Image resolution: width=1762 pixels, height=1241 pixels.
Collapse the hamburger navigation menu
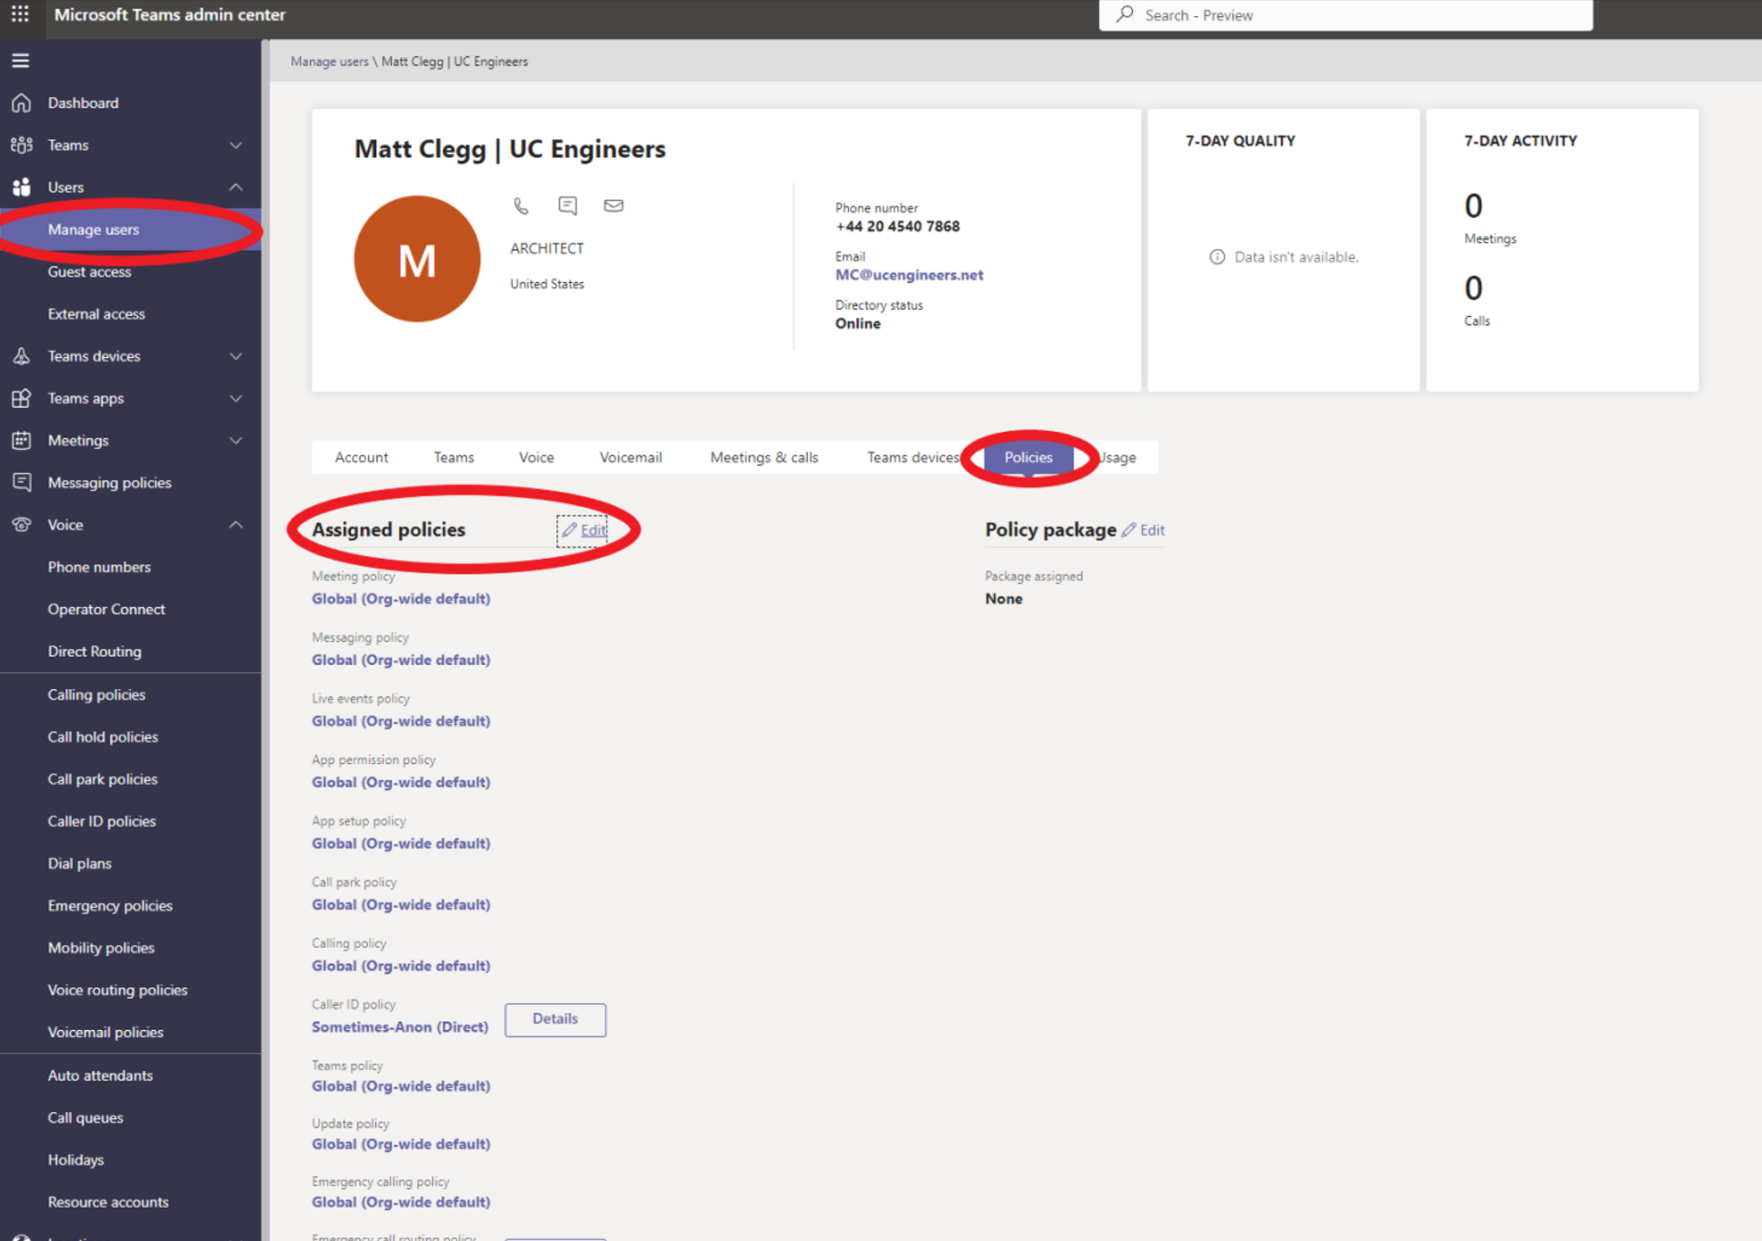[20, 61]
